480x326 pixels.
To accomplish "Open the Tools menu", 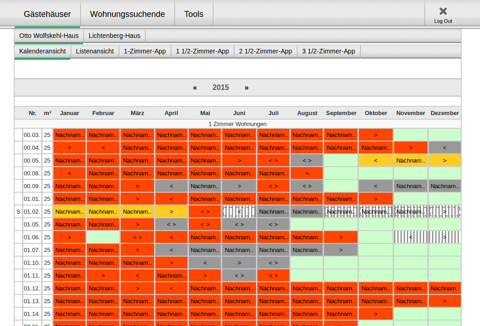I will pos(194,14).
